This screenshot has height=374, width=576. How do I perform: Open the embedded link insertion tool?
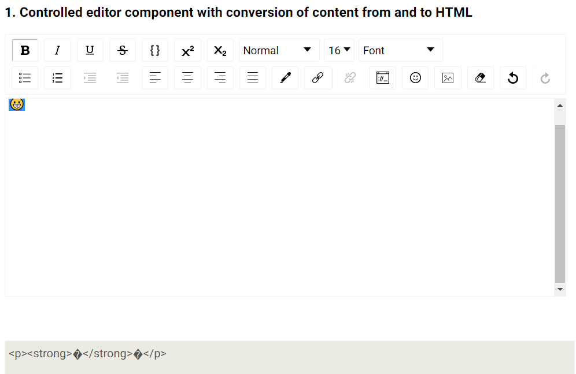pyautogui.click(x=317, y=78)
